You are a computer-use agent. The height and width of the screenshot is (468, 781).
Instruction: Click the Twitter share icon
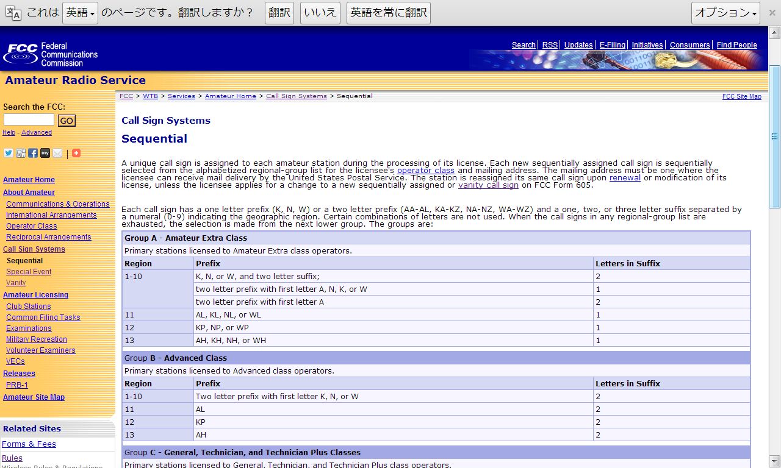[9, 153]
